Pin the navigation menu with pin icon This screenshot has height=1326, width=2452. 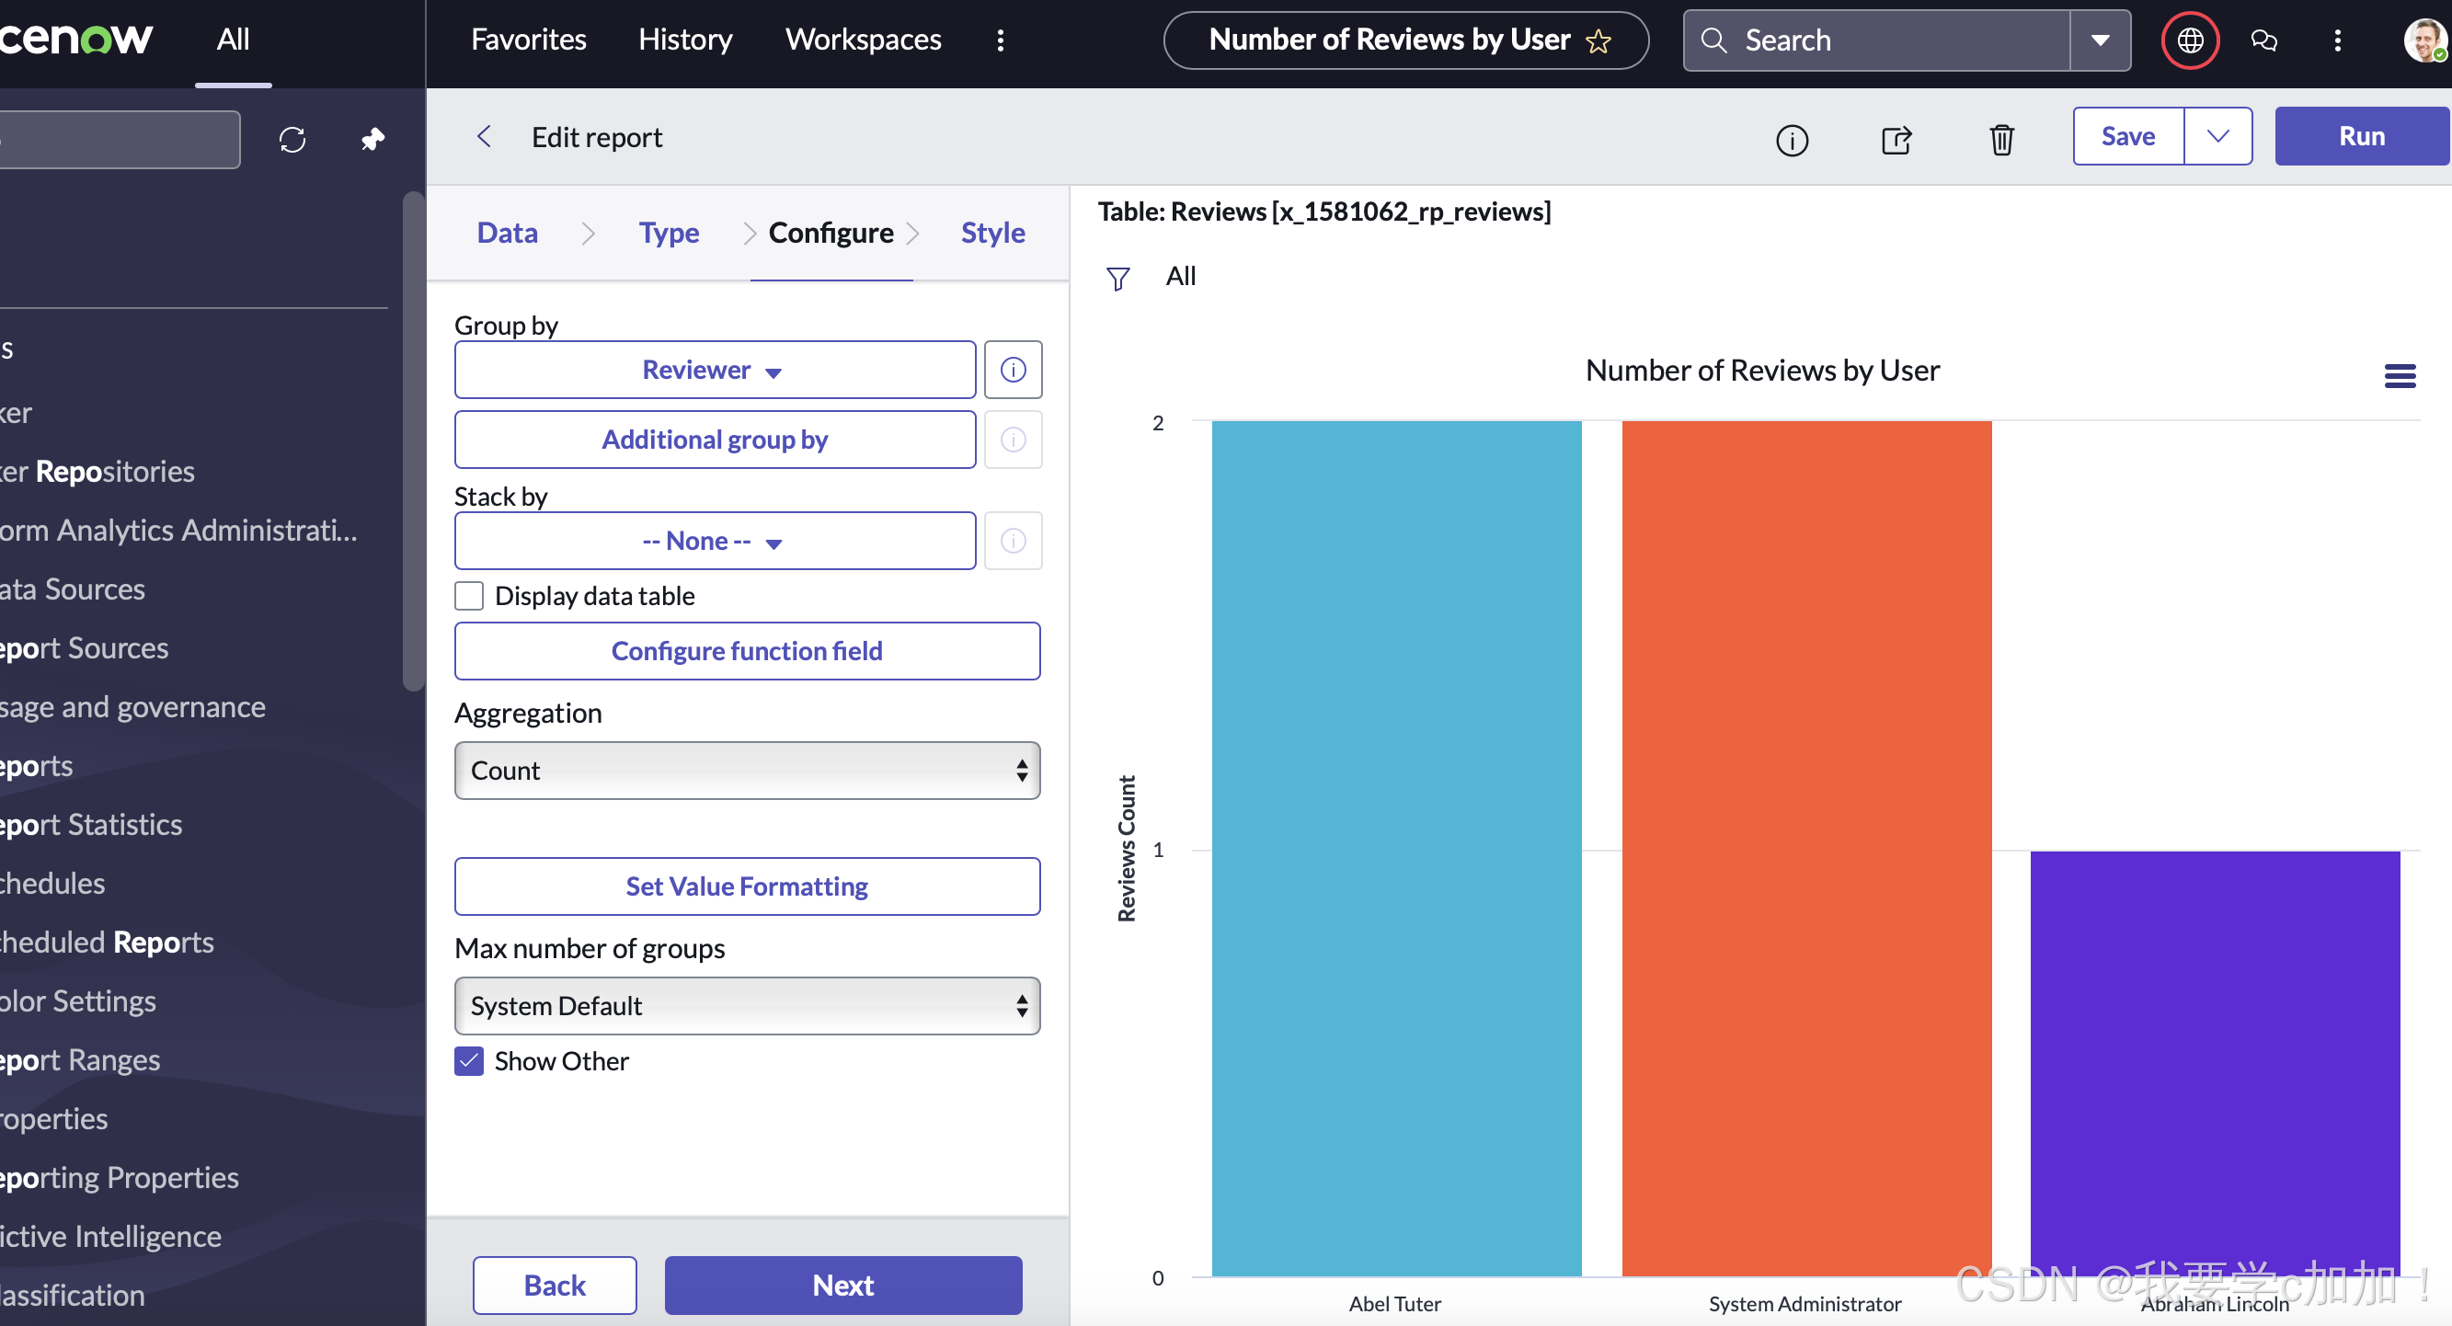click(x=372, y=139)
